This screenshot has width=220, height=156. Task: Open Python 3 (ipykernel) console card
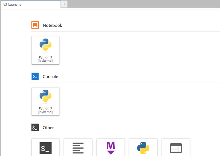pyautogui.click(x=45, y=101)
